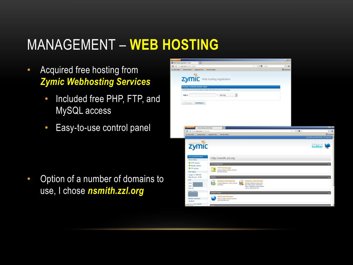Click the Zymic Webhosting Services text

point(95,82)
